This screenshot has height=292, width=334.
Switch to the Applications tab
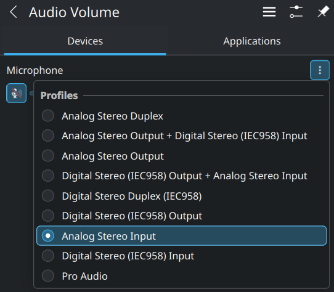coord(252,41)
